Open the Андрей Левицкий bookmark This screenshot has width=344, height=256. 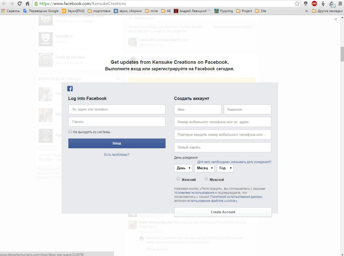coord(192,11)
